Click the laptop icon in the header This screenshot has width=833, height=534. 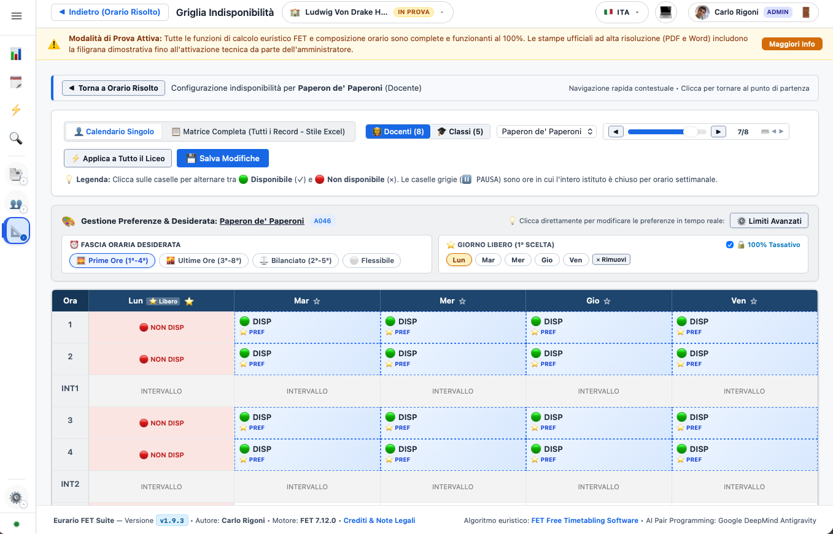pos(666,12)
